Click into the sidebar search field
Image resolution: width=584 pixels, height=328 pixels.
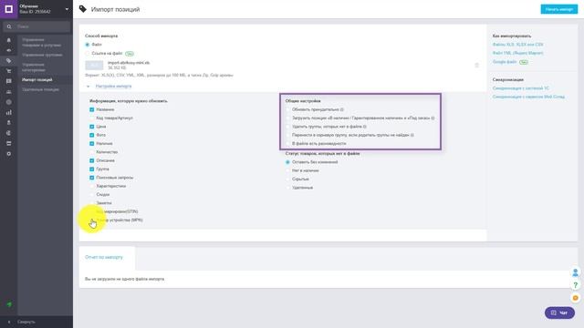click(x=36, y=26)
